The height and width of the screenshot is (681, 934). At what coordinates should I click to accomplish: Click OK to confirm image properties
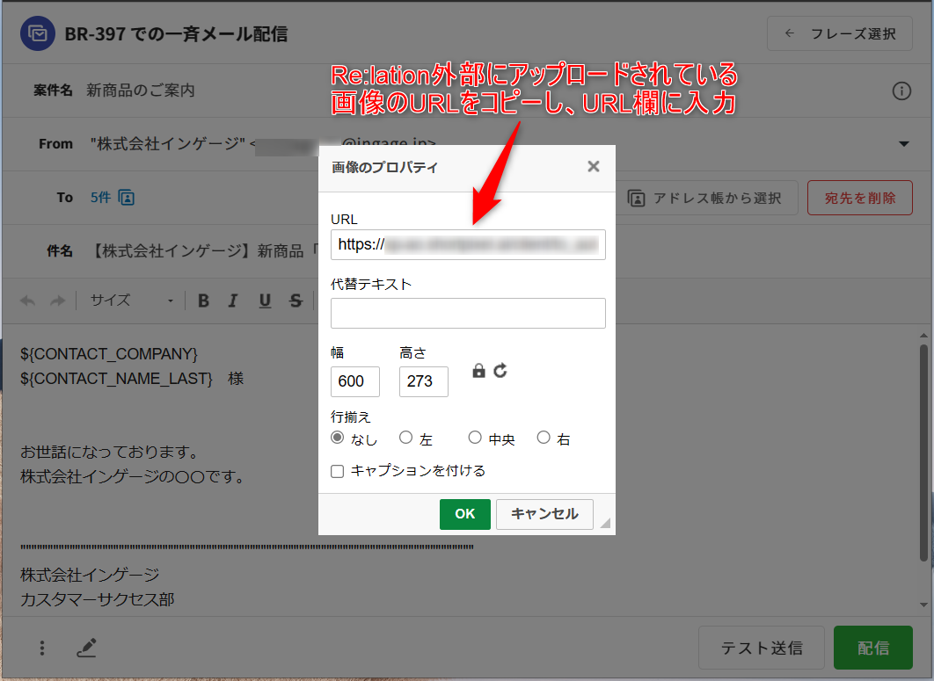(x=464, y=514)
